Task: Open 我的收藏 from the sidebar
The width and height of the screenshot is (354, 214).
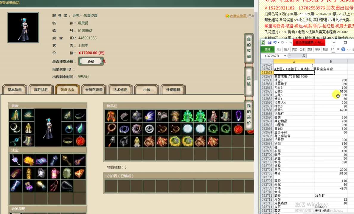Action: click(249, 48)
